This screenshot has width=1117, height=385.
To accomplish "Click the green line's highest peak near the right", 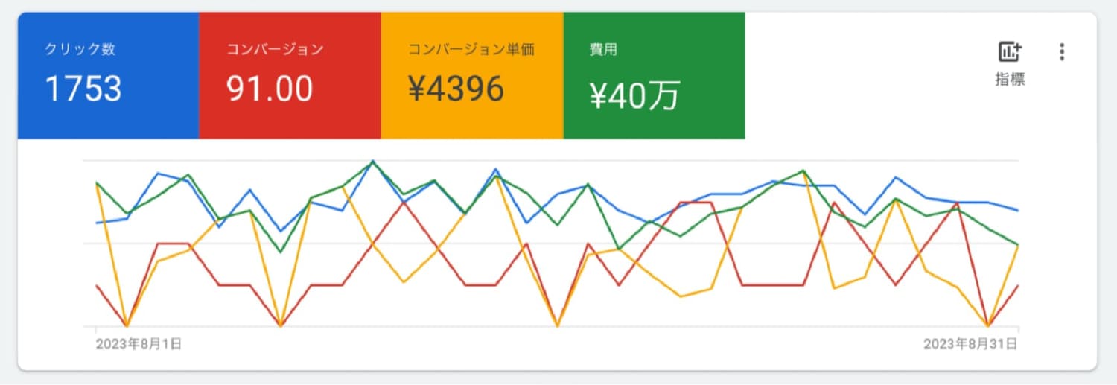I will tap(803, 171).
